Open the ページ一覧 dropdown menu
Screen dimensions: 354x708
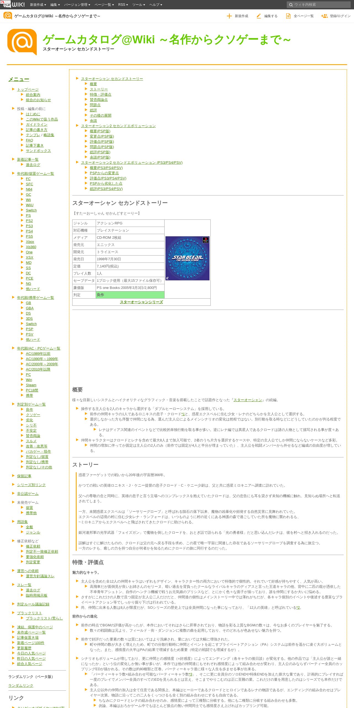(x=104, y=5)
